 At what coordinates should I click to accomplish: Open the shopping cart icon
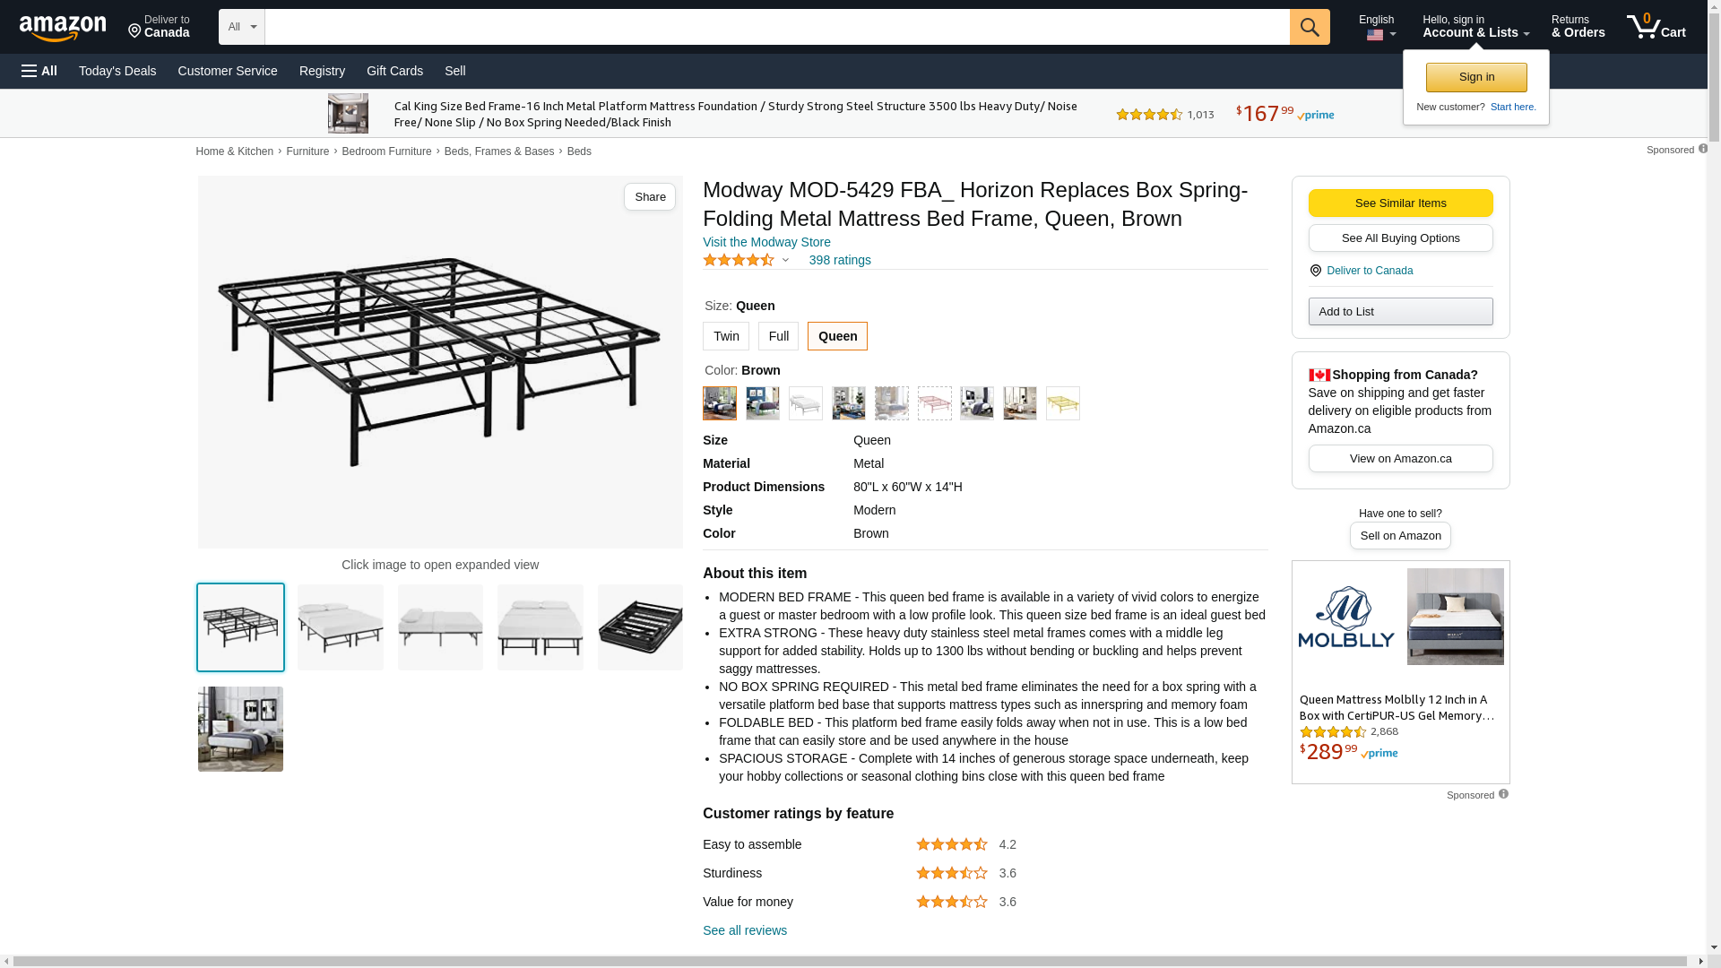(x=1655, y=27)
